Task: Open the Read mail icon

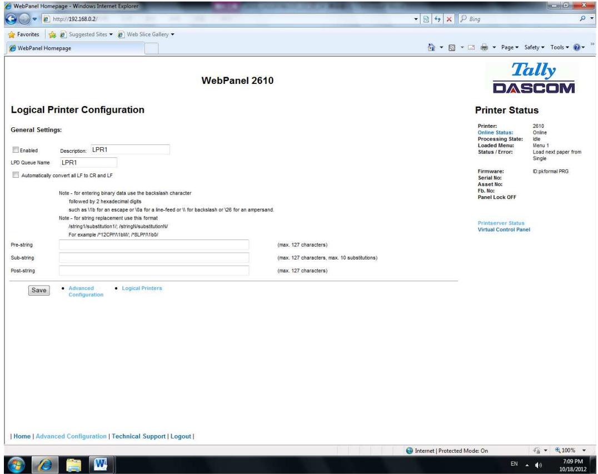Action: (x=471, y=47)
